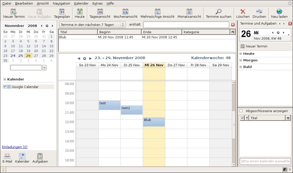293x173 pixels.
Task: Click the Neuer Termin button in side panel
Action: pos(254,46)
